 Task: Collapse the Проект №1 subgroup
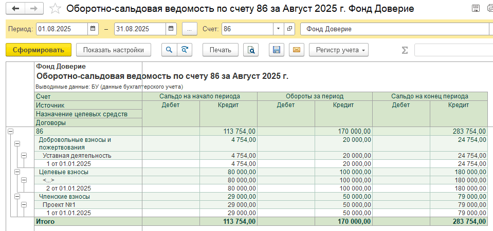[x=24, y=205]
